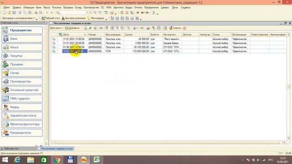Open the go-to dropdown icon in list toolbar
The width and height of the screenshot is (292, 164).
pyautogui.click(x=135, y=28)
